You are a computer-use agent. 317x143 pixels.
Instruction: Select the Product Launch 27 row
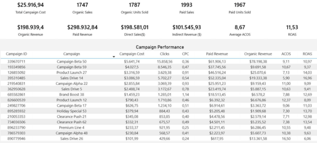158,72
